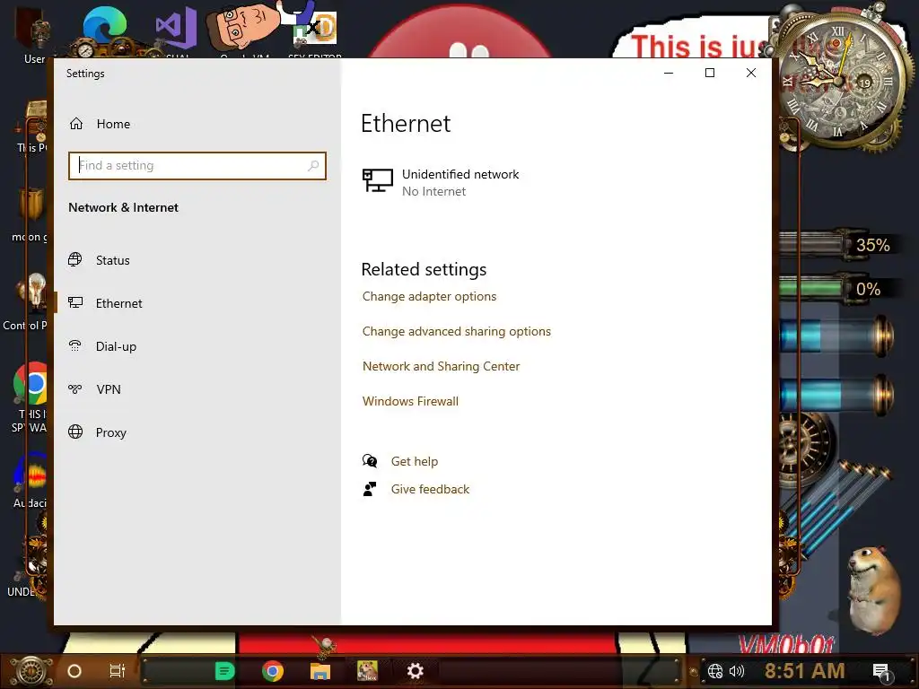Minimize the Settings window
This screenshot has width=919, height=689.
(x=669, y=73)
